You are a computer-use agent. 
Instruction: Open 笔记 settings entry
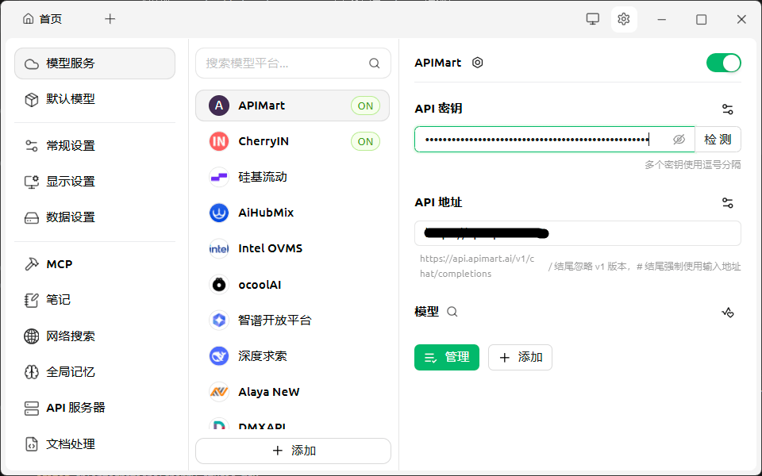click(94, 300)
